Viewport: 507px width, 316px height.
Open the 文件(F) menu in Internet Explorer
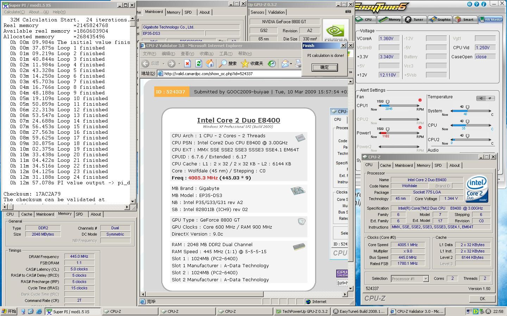click(x=149, y=54)
